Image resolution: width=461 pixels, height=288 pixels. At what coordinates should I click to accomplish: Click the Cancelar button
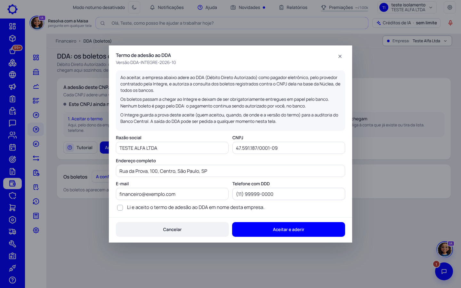click(x=172, y=229)
